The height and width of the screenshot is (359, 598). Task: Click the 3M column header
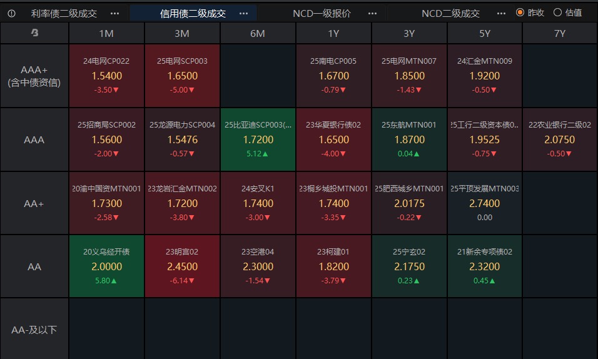(182, 33)
